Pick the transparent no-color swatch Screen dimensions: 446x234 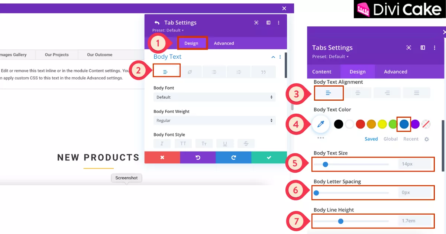426,124
